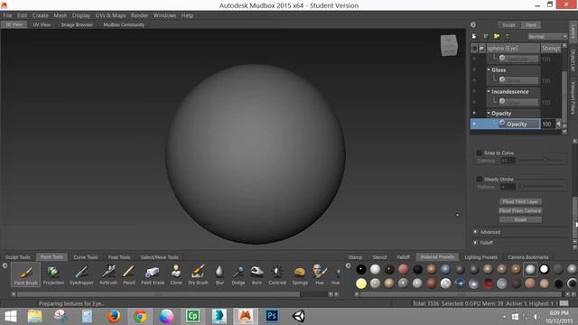578x325 pixels.
Task: Open the Image Browser tab
Action: 77,24
